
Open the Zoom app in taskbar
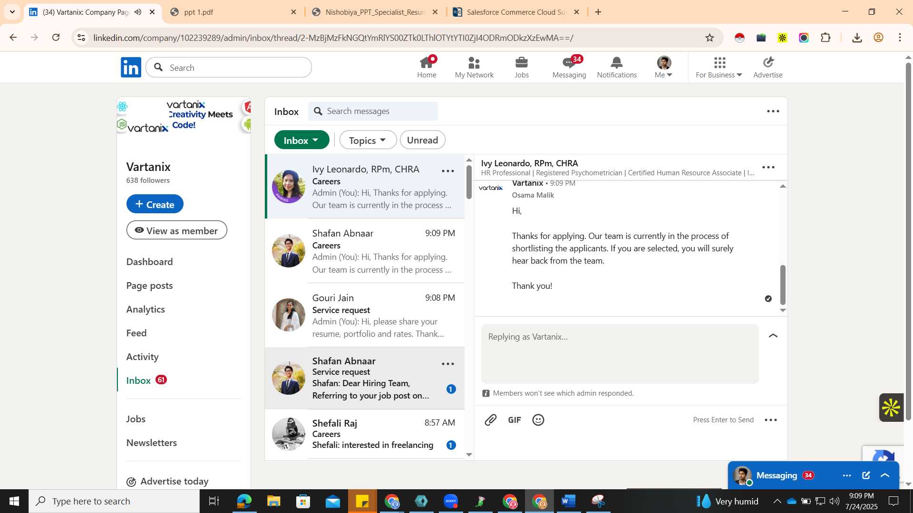pos(451,501)
